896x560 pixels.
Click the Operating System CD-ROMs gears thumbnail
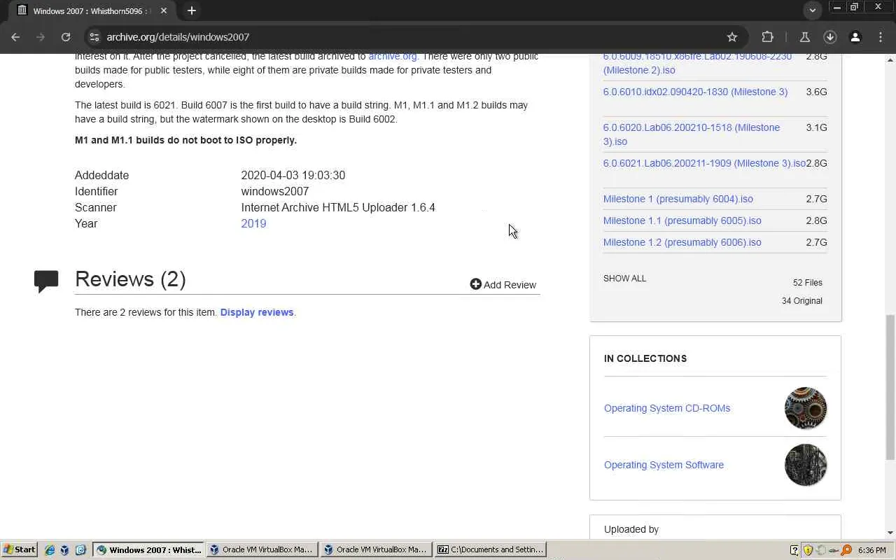[x=806, y=408]
